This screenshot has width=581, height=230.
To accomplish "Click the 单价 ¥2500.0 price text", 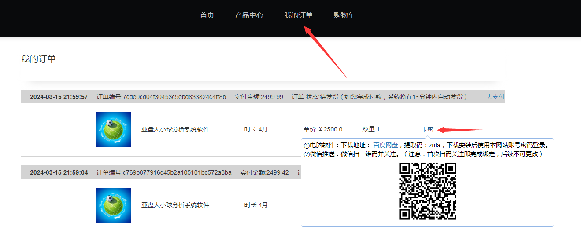I will click(x=322, y=129).
